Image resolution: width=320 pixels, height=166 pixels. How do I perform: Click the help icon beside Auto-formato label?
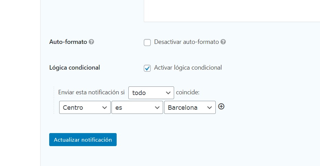click(92, 42)
